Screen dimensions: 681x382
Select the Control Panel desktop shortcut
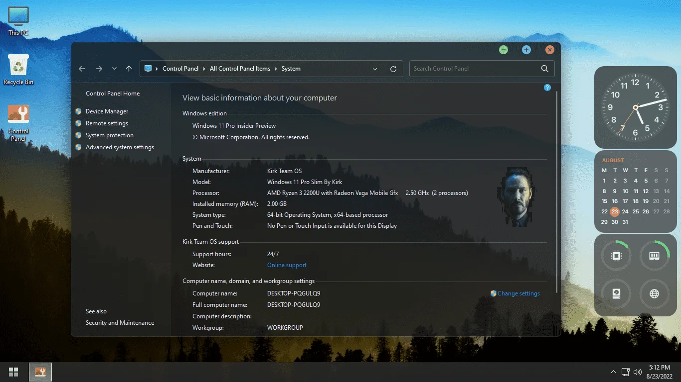point(18,123)
